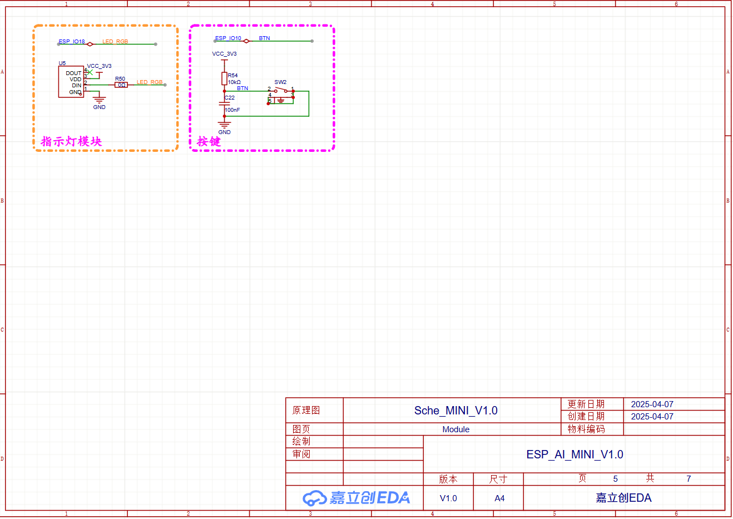Click the LED_RGB label right of R50

pyautogui.click(x=150, y=82)
